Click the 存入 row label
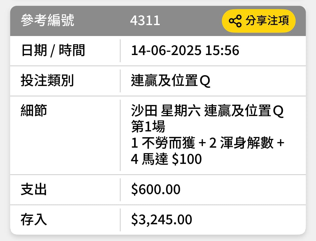Screen dimensions: 316x241 tap(34, 220)
